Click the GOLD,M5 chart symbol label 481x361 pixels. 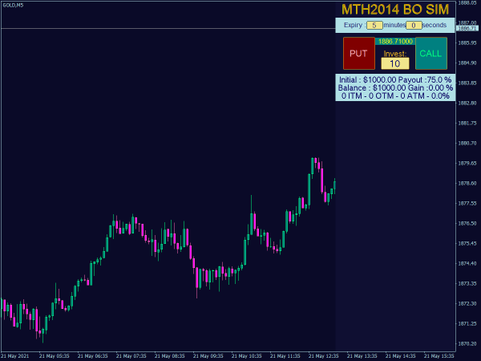tap(13, 6)
